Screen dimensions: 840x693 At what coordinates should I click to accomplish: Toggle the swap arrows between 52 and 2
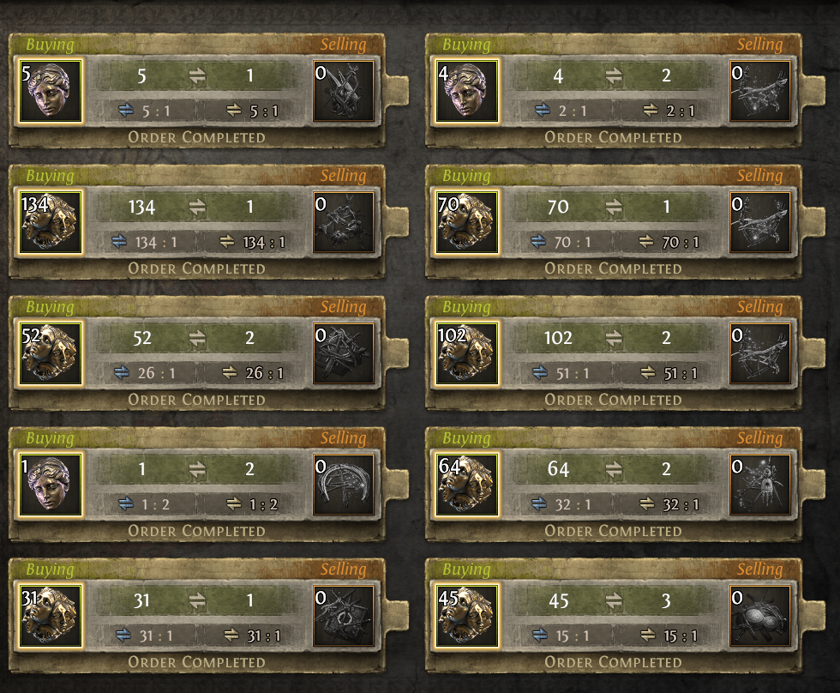(198, 338)
